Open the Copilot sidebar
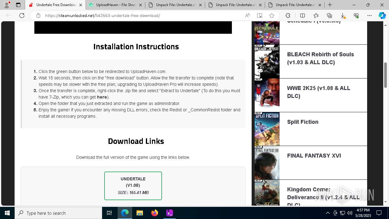 click(382, 16)
